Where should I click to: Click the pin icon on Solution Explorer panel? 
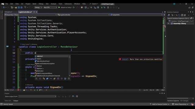190,12
